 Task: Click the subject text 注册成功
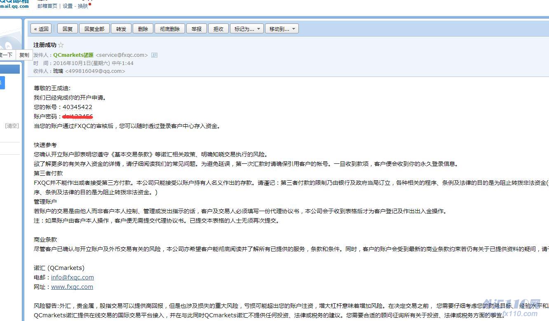click(x=45, y=45)
